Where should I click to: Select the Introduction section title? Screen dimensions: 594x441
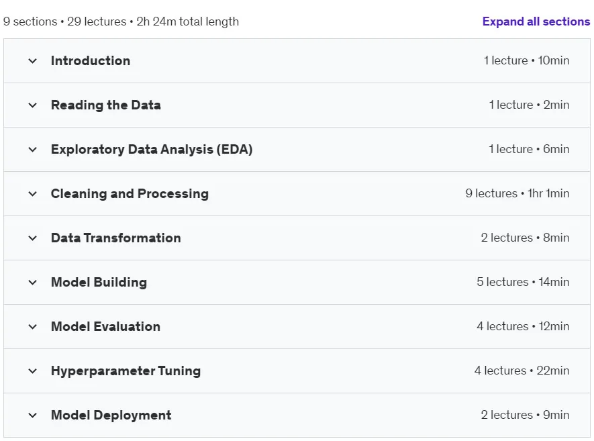click(91, 60)
